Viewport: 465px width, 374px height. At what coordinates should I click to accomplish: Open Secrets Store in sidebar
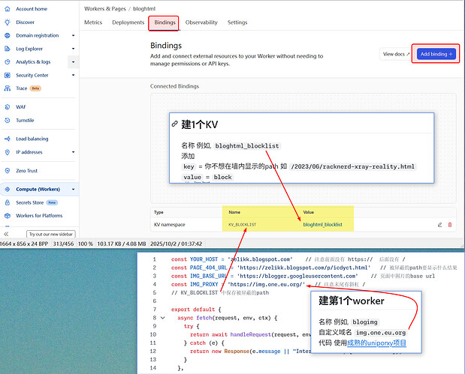[29, 202]
